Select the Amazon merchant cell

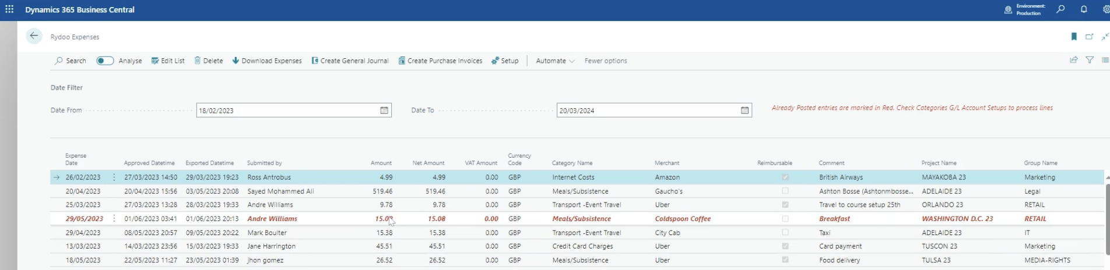667,177
